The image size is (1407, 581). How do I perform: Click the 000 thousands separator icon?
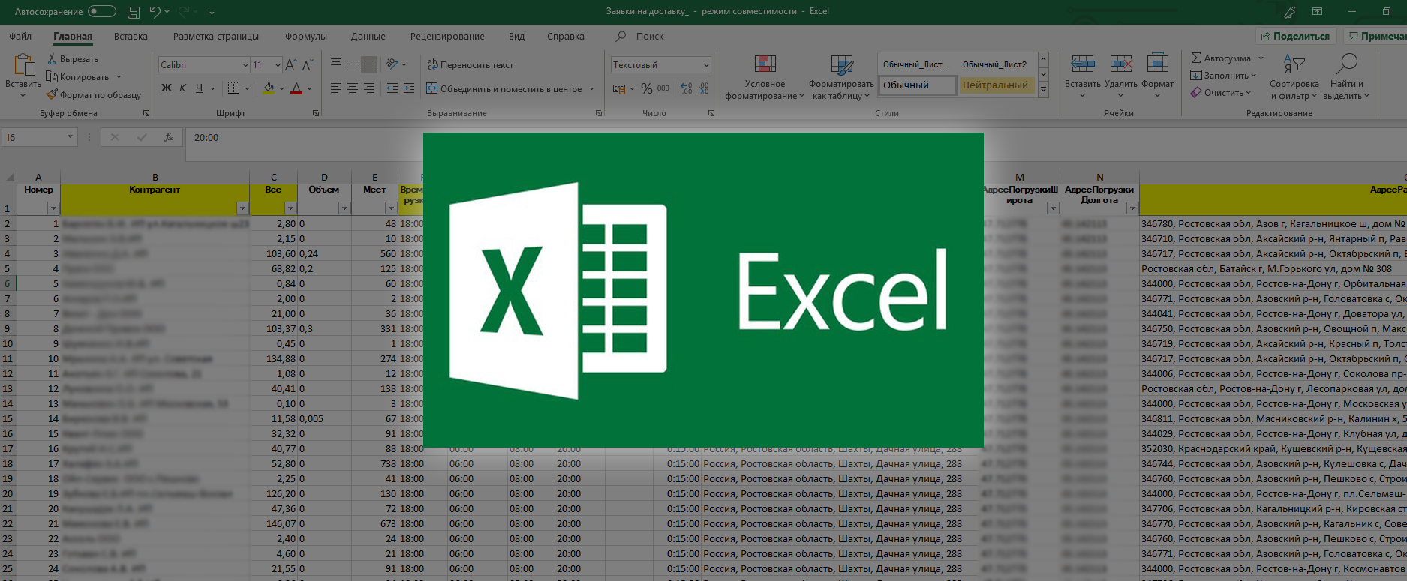(663, 88)
